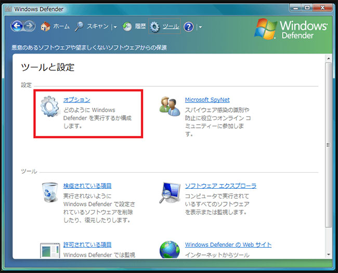Click the quarantine recycle bin icon
338x273 pixels.
(50, 192)
